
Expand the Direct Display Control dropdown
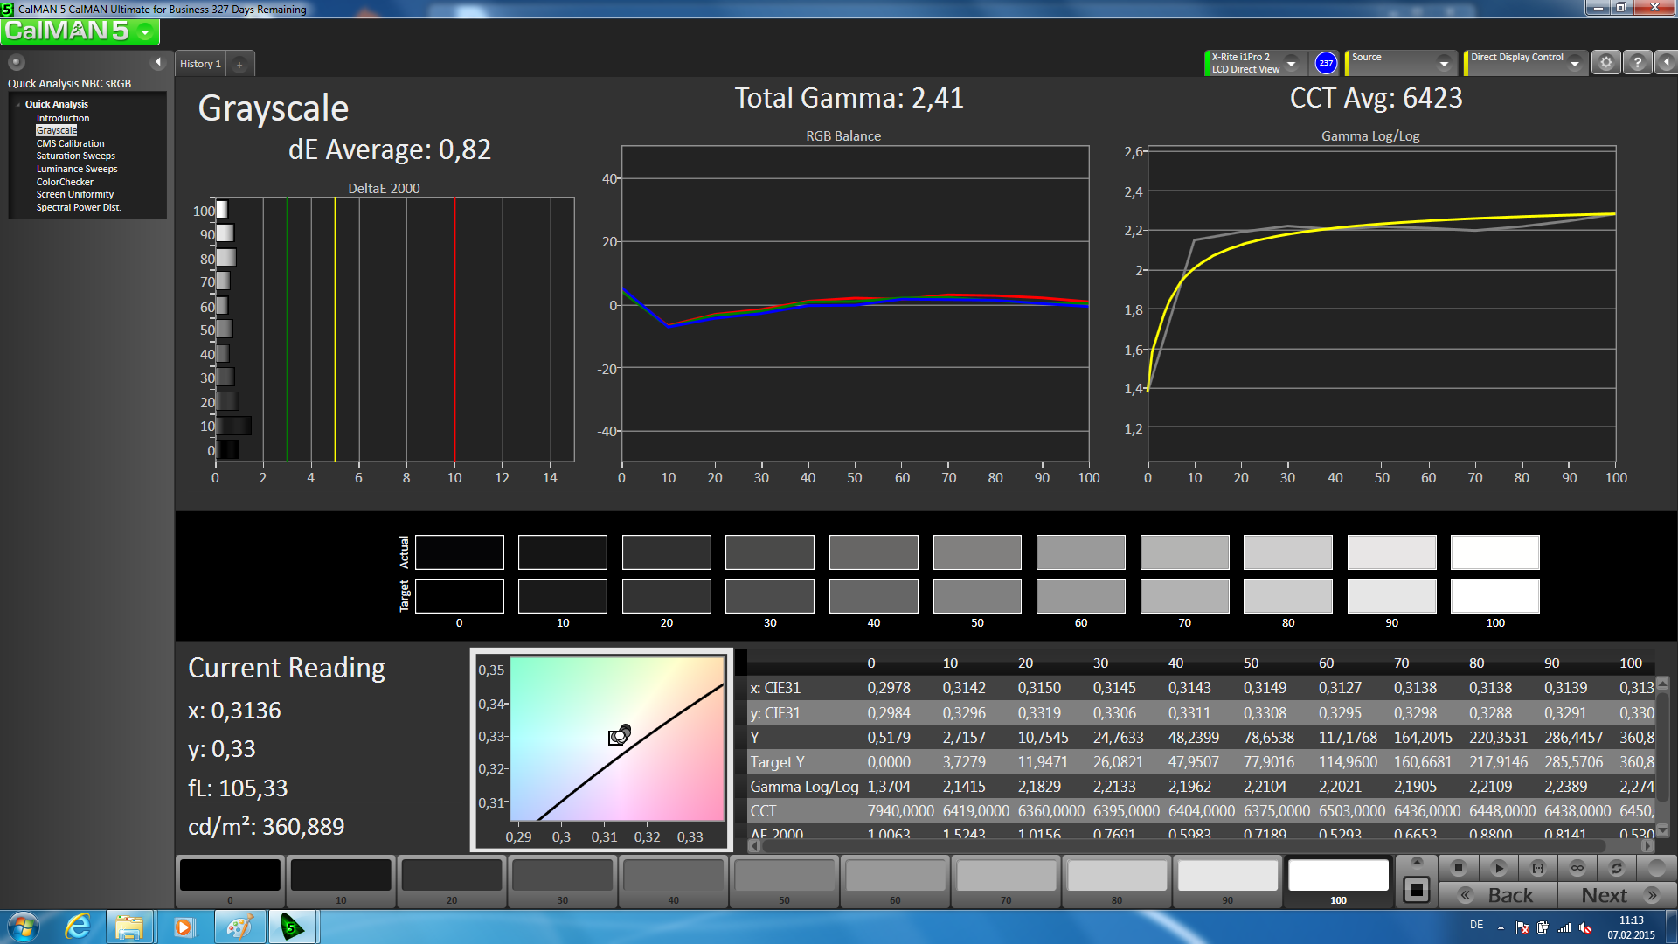pos(1574,63)
